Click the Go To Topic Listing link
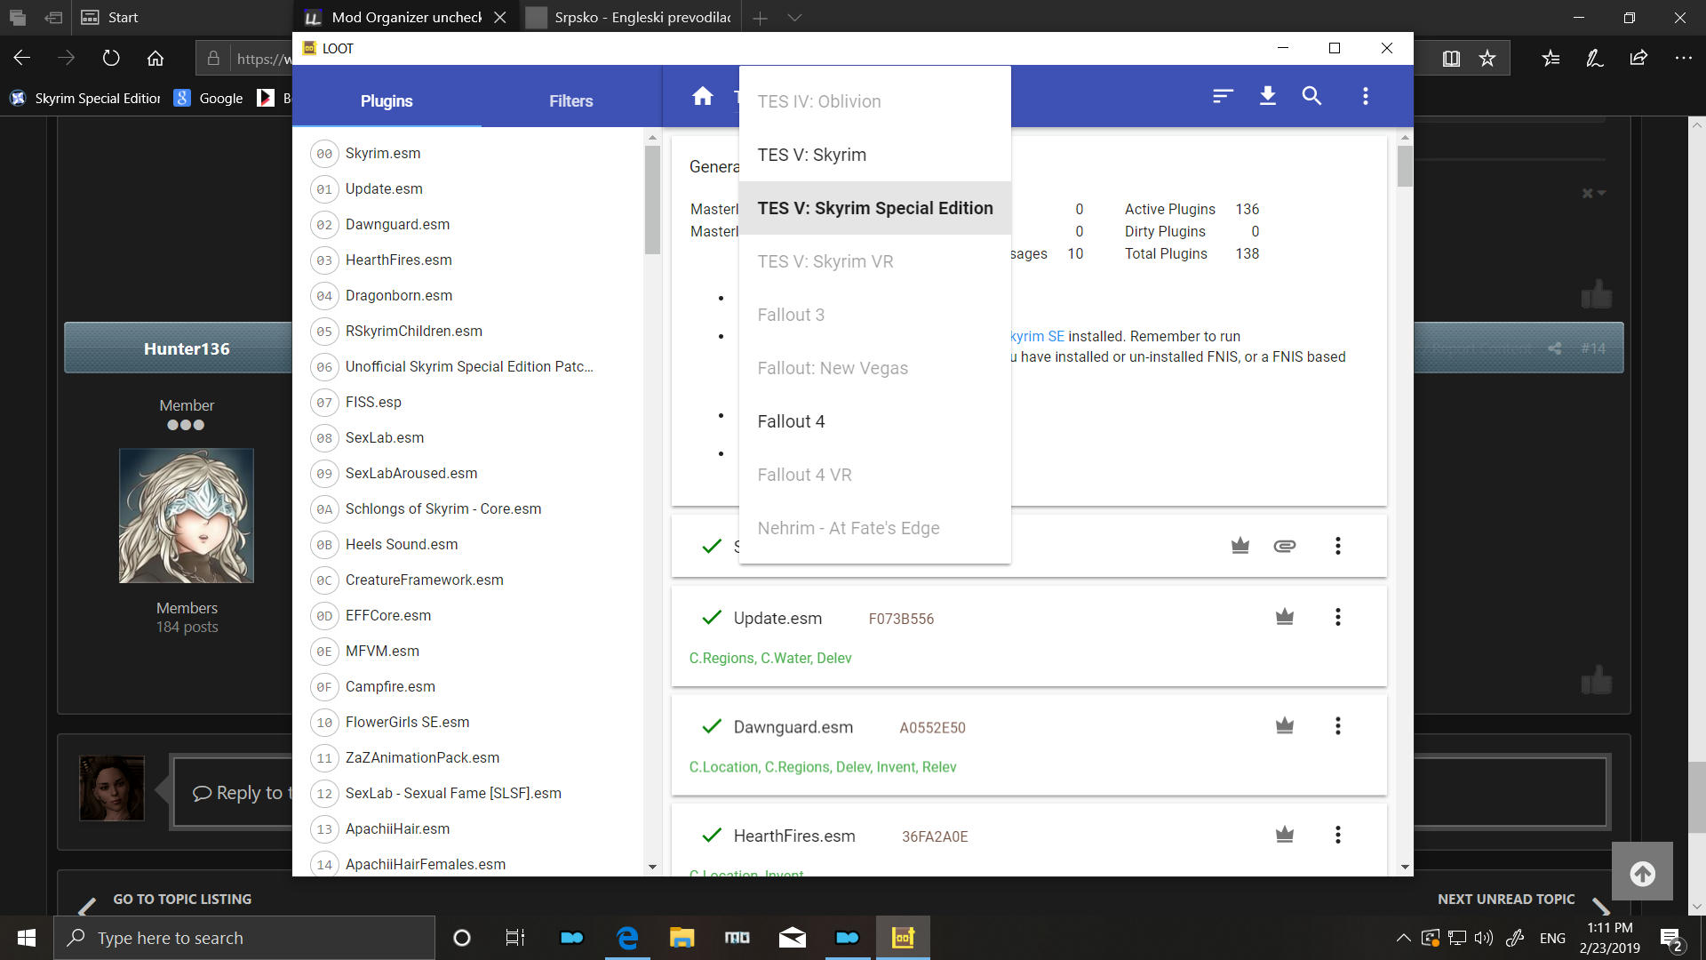This screenshot has width=1706, height=960. pyautogui.click(x=181, y=899)
